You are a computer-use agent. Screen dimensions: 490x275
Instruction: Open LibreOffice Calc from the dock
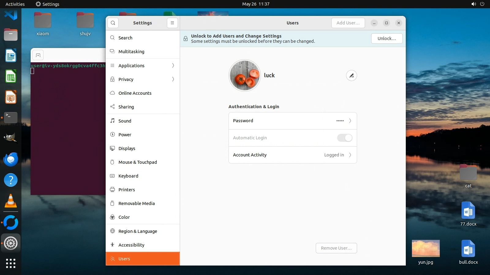tap(11, 76)
